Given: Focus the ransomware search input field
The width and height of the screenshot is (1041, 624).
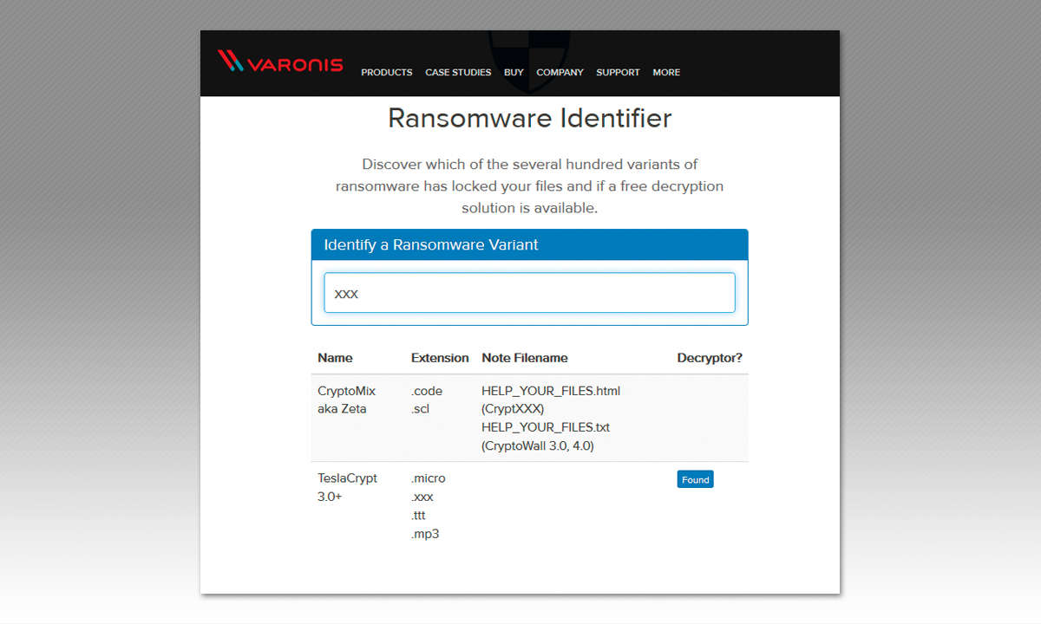Looking at the screenshot, I should tap(529, 293).
